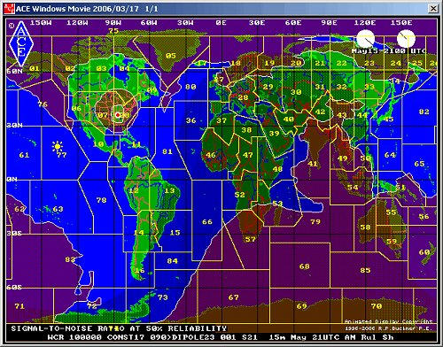Screen dimensions: 443x347
Task: Click the window title 'ACE Windows Movie 2006/03/17 1/1'
Action: pyautogui.click(x=87, y=9)
